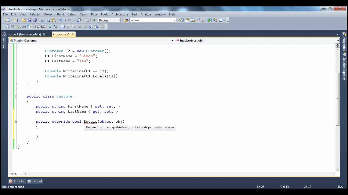The height and width of the screenshot is (195, 348).
Task: Open the Architecture menu
Action: point(120,14)
